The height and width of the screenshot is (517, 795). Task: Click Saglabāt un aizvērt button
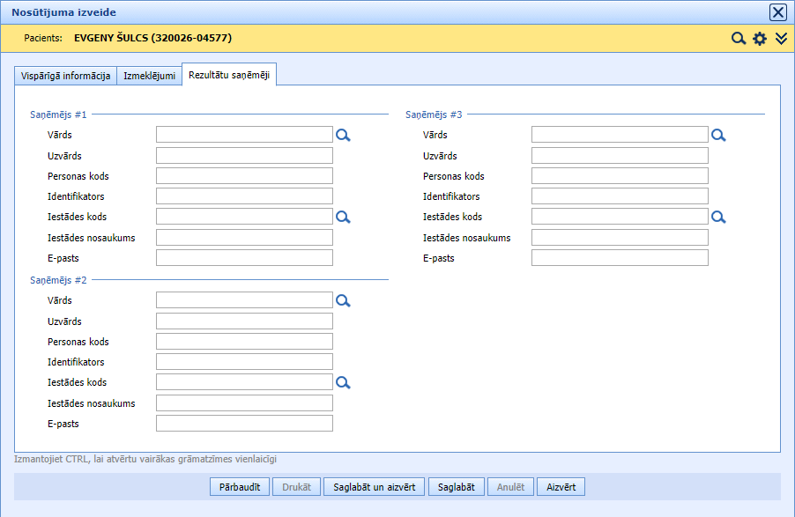point(375,487)
